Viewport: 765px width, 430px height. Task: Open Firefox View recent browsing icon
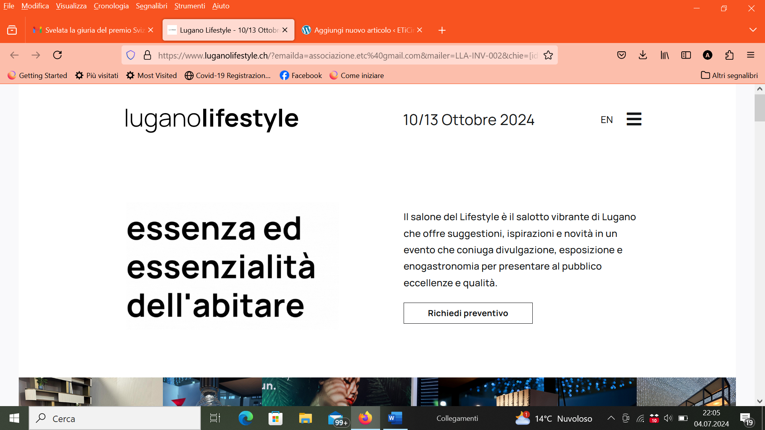12,30
